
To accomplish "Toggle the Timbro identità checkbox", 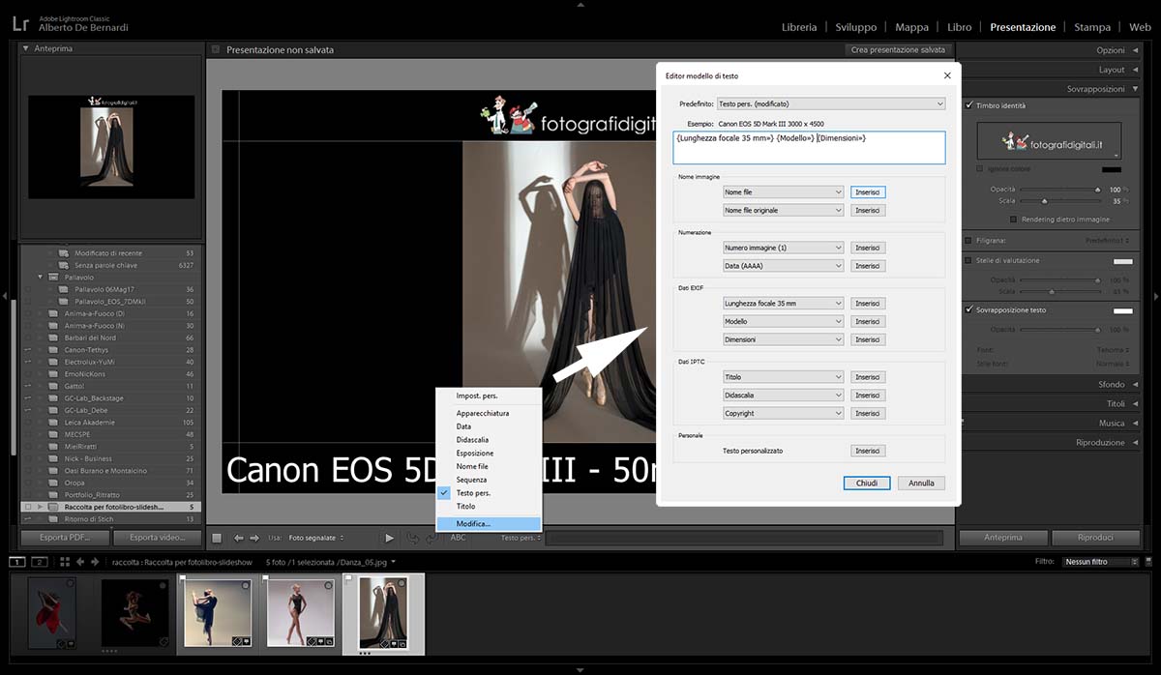I will 969,105.
